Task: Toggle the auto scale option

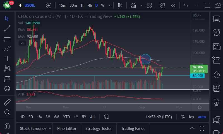Action: click(x=202, y=117)
